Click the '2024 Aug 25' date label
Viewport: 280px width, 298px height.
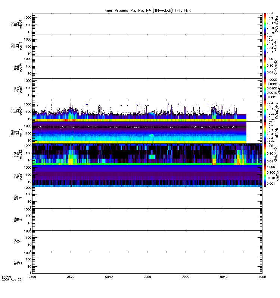pos(12,280)
